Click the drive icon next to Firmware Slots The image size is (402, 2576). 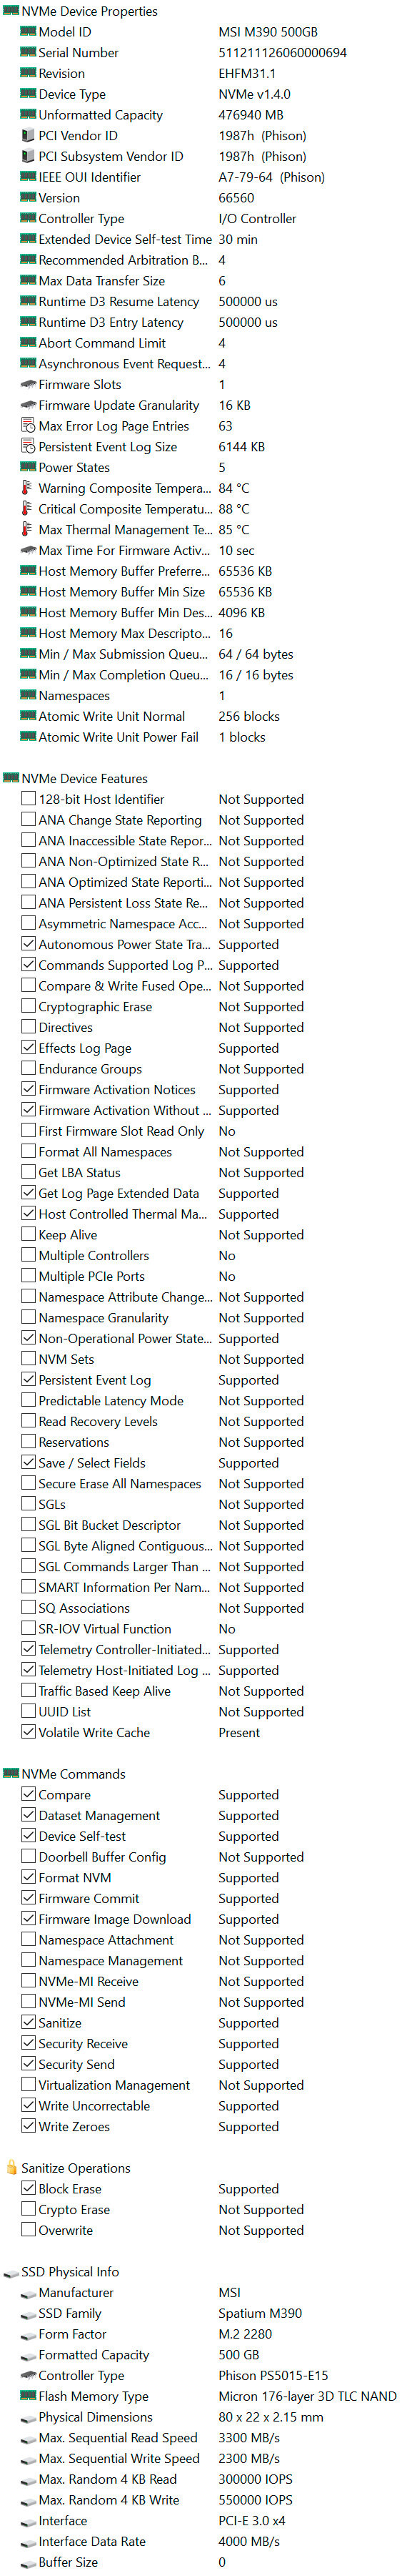(x=28, y=384)
